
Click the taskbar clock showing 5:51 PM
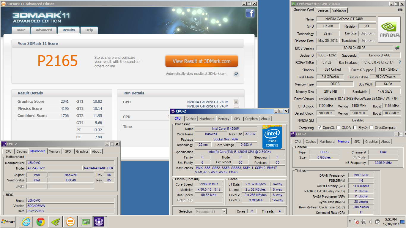(392, 222)
